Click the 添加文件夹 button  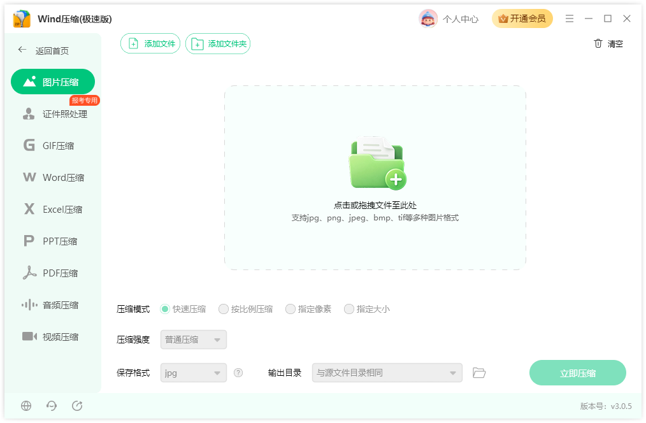pos(218,43)
